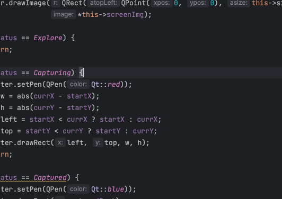Click the 'xpos:' parameter inlay hint

162,3
